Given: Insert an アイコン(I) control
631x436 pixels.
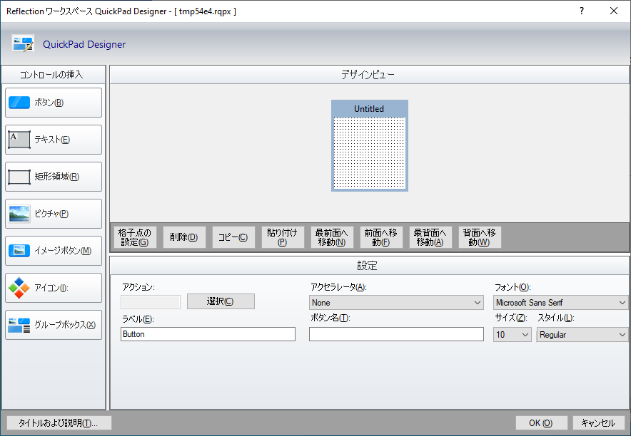Looking at the screenshot, I should coord(54,288).
